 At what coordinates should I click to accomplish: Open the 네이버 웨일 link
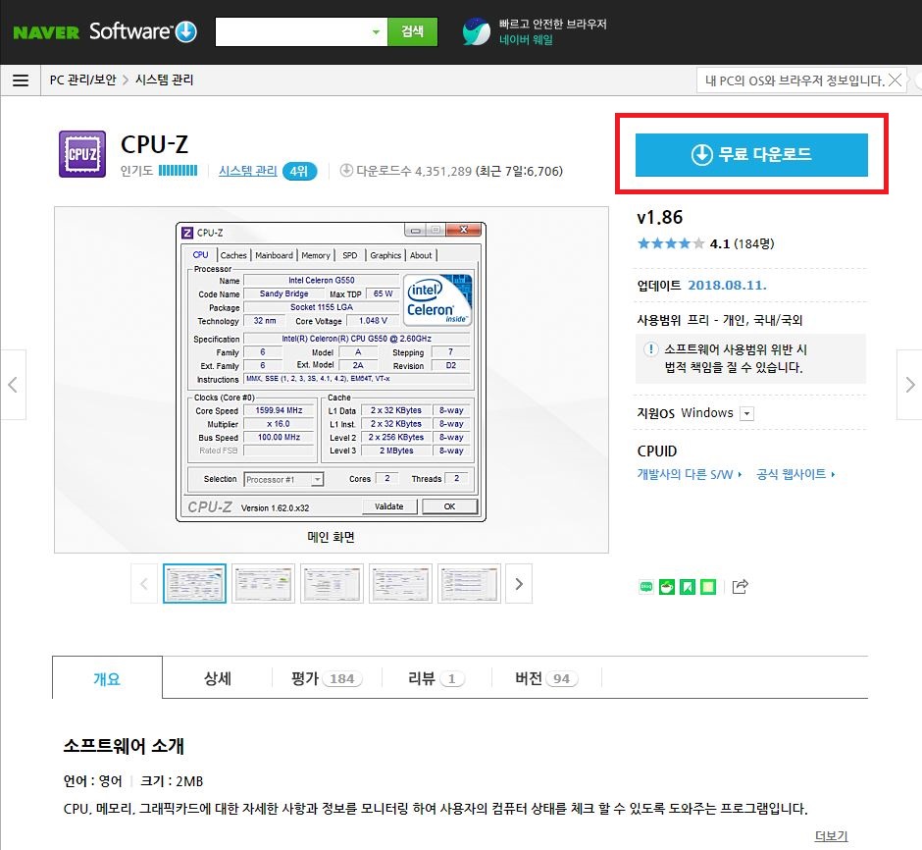526,40
